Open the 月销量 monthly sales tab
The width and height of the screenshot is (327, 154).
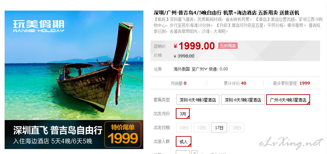(178, 83)
